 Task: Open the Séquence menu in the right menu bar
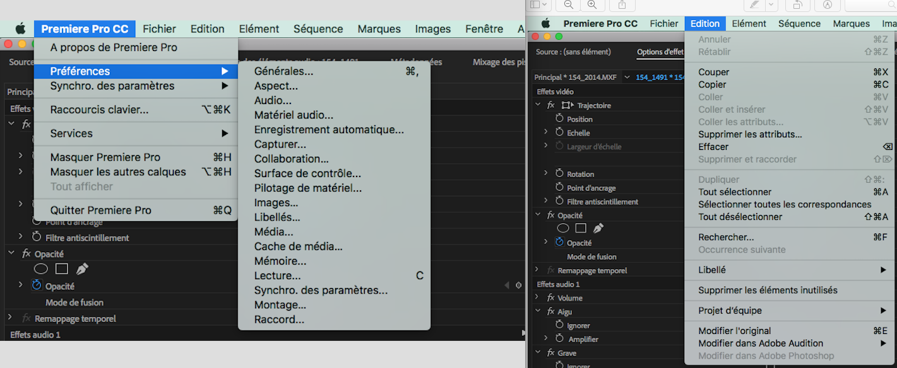pyautogui.click(x=799, y=24)
